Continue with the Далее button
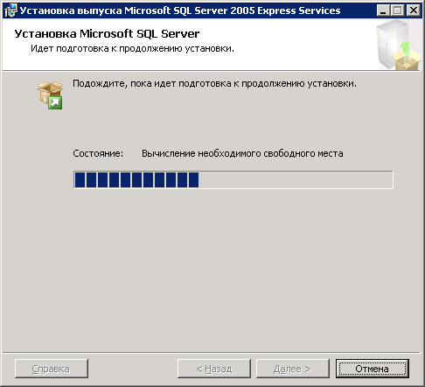The width and height of the screenshot is (425, 387). (x=293, y=369)
